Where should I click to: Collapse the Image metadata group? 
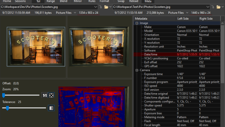pyautogui.click(x=137, y=23)
